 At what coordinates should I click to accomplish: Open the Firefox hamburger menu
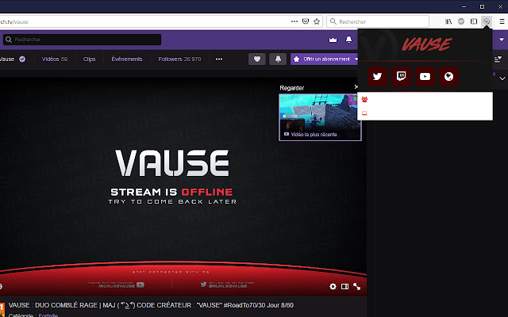pyautogui.click(x=502, y=21)
